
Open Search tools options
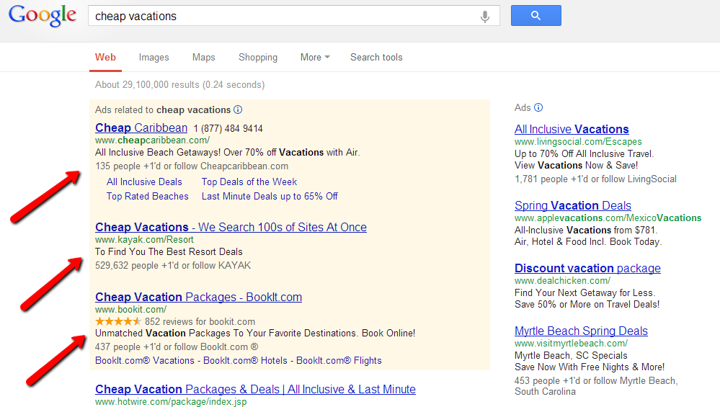376,58
